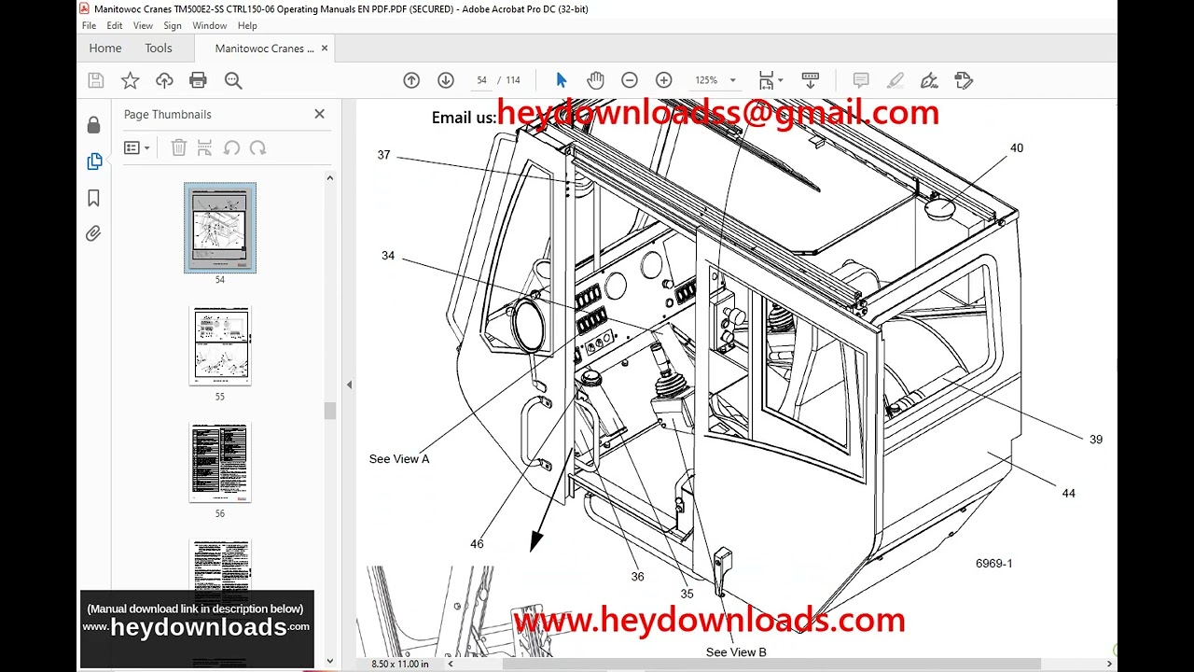
Task: Go to next page arrow
Action: coord(446,80)
